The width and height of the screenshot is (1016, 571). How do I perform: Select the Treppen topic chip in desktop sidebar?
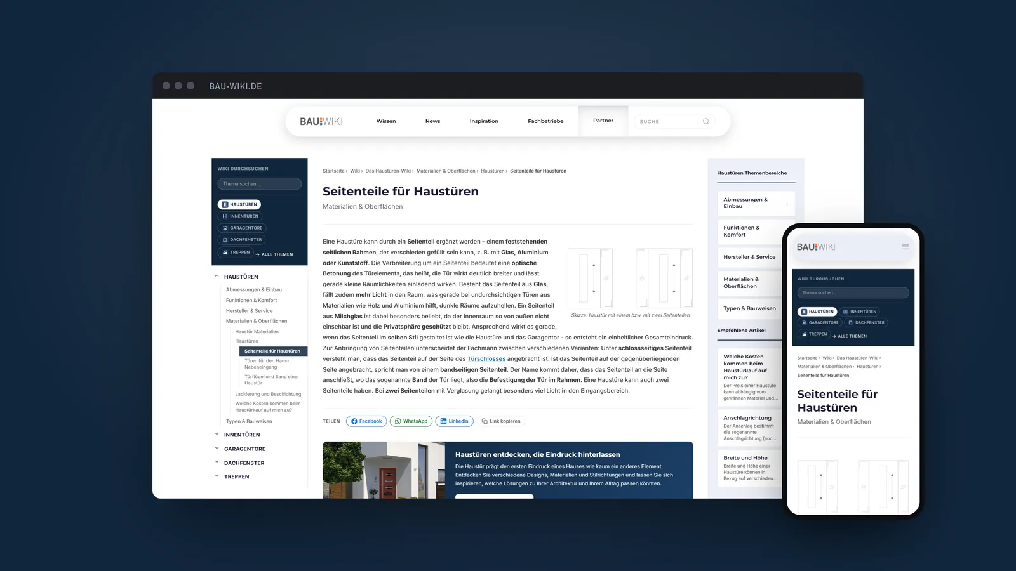(236, 252)
